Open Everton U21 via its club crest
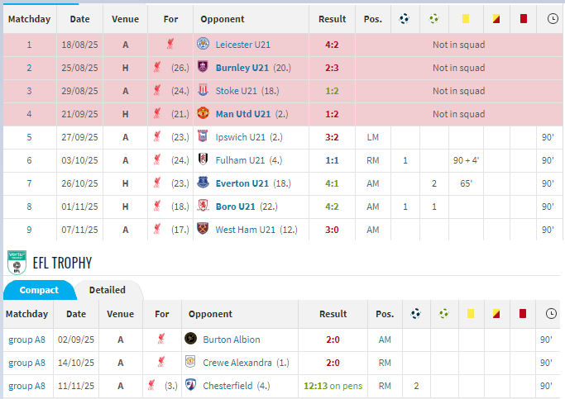565x399 pixels. tap(203, 183)
